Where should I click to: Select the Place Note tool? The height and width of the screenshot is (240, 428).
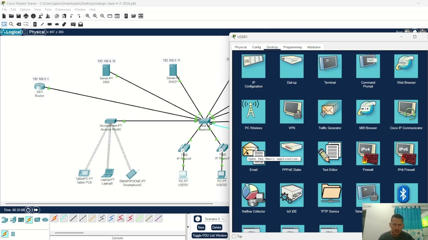tap(35, 24)
